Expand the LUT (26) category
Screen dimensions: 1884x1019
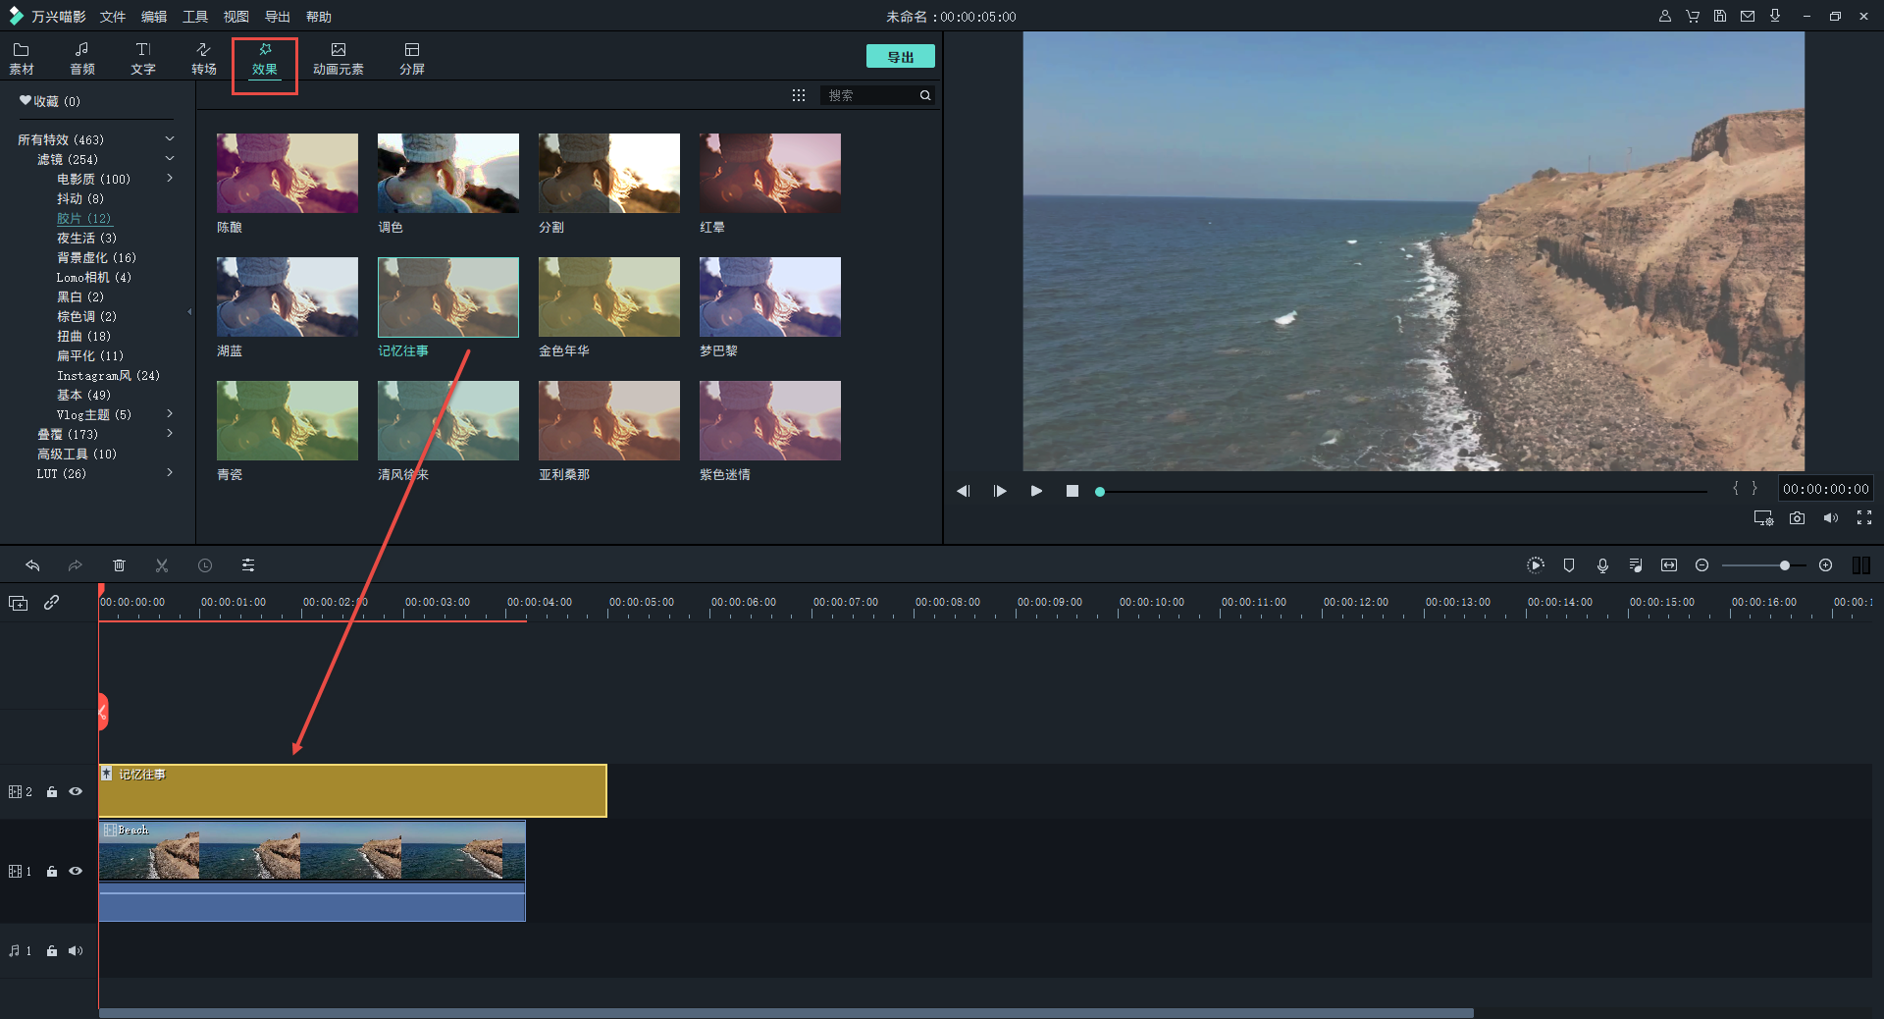point(170,473)
